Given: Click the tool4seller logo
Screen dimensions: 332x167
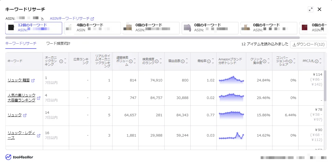Looking at the screenshot, I should click(x=19, y=157).
